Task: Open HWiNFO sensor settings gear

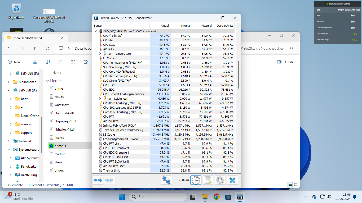Action: (x=220, y=180)
